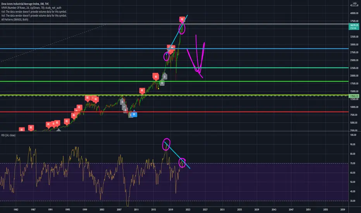The image size is (361, 213).
Task: Click the 2047 label on time axis
Action: coord(291,210)
